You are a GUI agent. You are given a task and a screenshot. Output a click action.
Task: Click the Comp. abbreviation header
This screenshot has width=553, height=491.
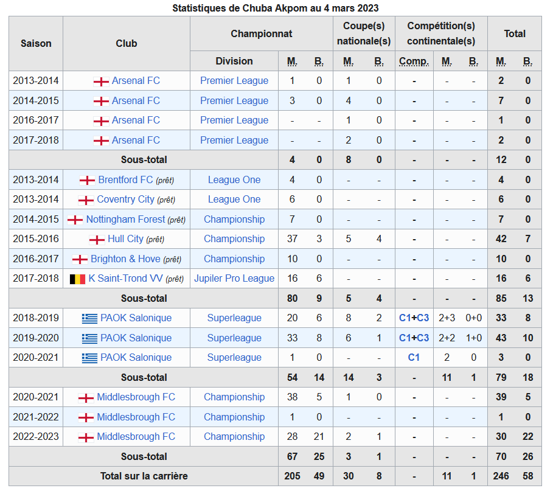tap(414, 61)
